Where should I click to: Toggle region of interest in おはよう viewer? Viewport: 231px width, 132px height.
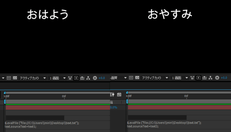tap(9, 78)
